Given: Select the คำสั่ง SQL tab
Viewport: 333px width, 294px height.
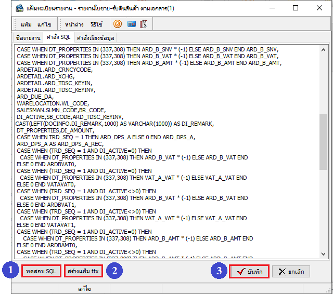Looking at the screenshot, I should [x=58, y=37].
